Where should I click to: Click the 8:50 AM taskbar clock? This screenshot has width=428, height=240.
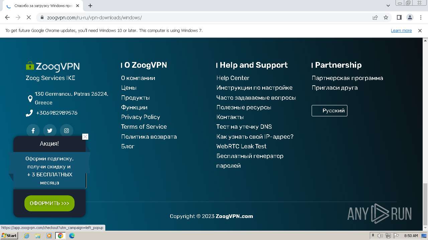pos(411,236)
